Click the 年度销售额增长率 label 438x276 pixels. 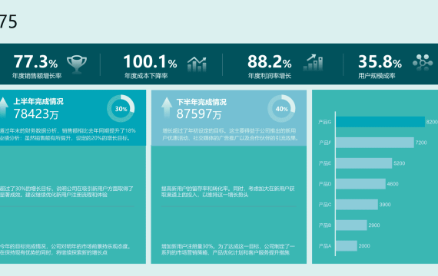(x=37, y=76)
